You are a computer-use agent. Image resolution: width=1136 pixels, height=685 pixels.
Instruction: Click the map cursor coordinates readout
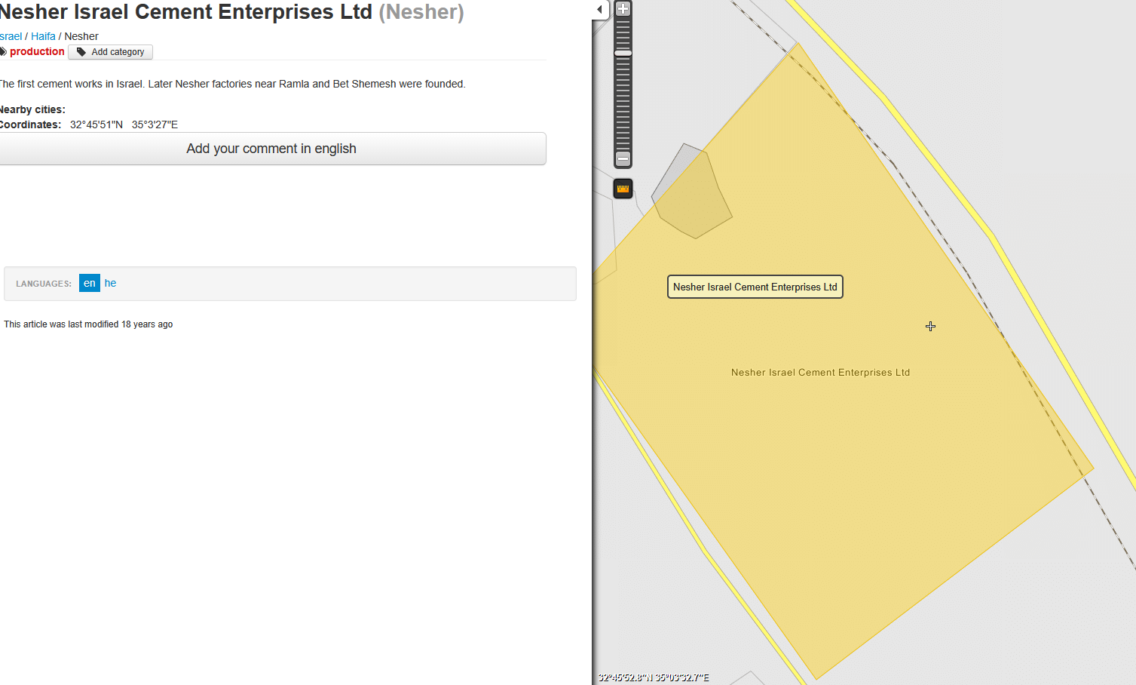point(653,677)
